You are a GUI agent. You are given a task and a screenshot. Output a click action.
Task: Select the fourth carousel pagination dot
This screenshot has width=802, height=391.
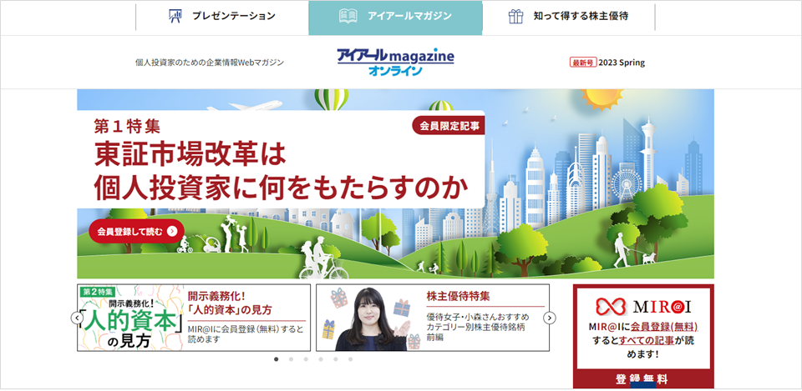point(321,359)
